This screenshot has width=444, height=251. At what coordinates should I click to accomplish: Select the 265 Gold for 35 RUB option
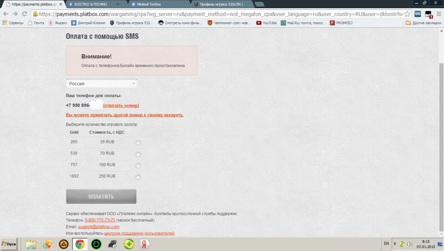click(138, 143)
